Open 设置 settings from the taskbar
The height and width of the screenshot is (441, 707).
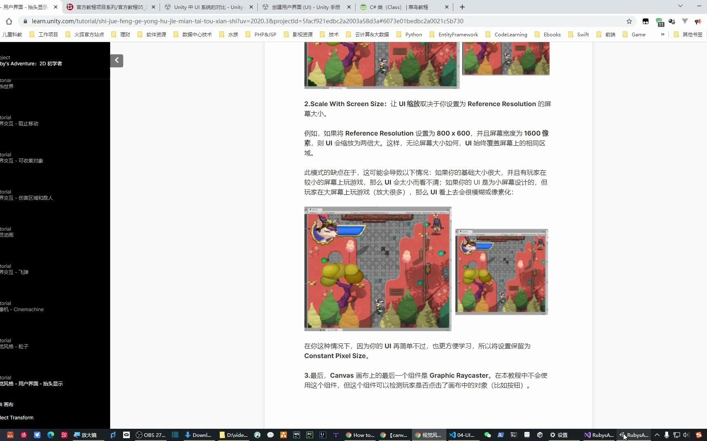point(559,435)
